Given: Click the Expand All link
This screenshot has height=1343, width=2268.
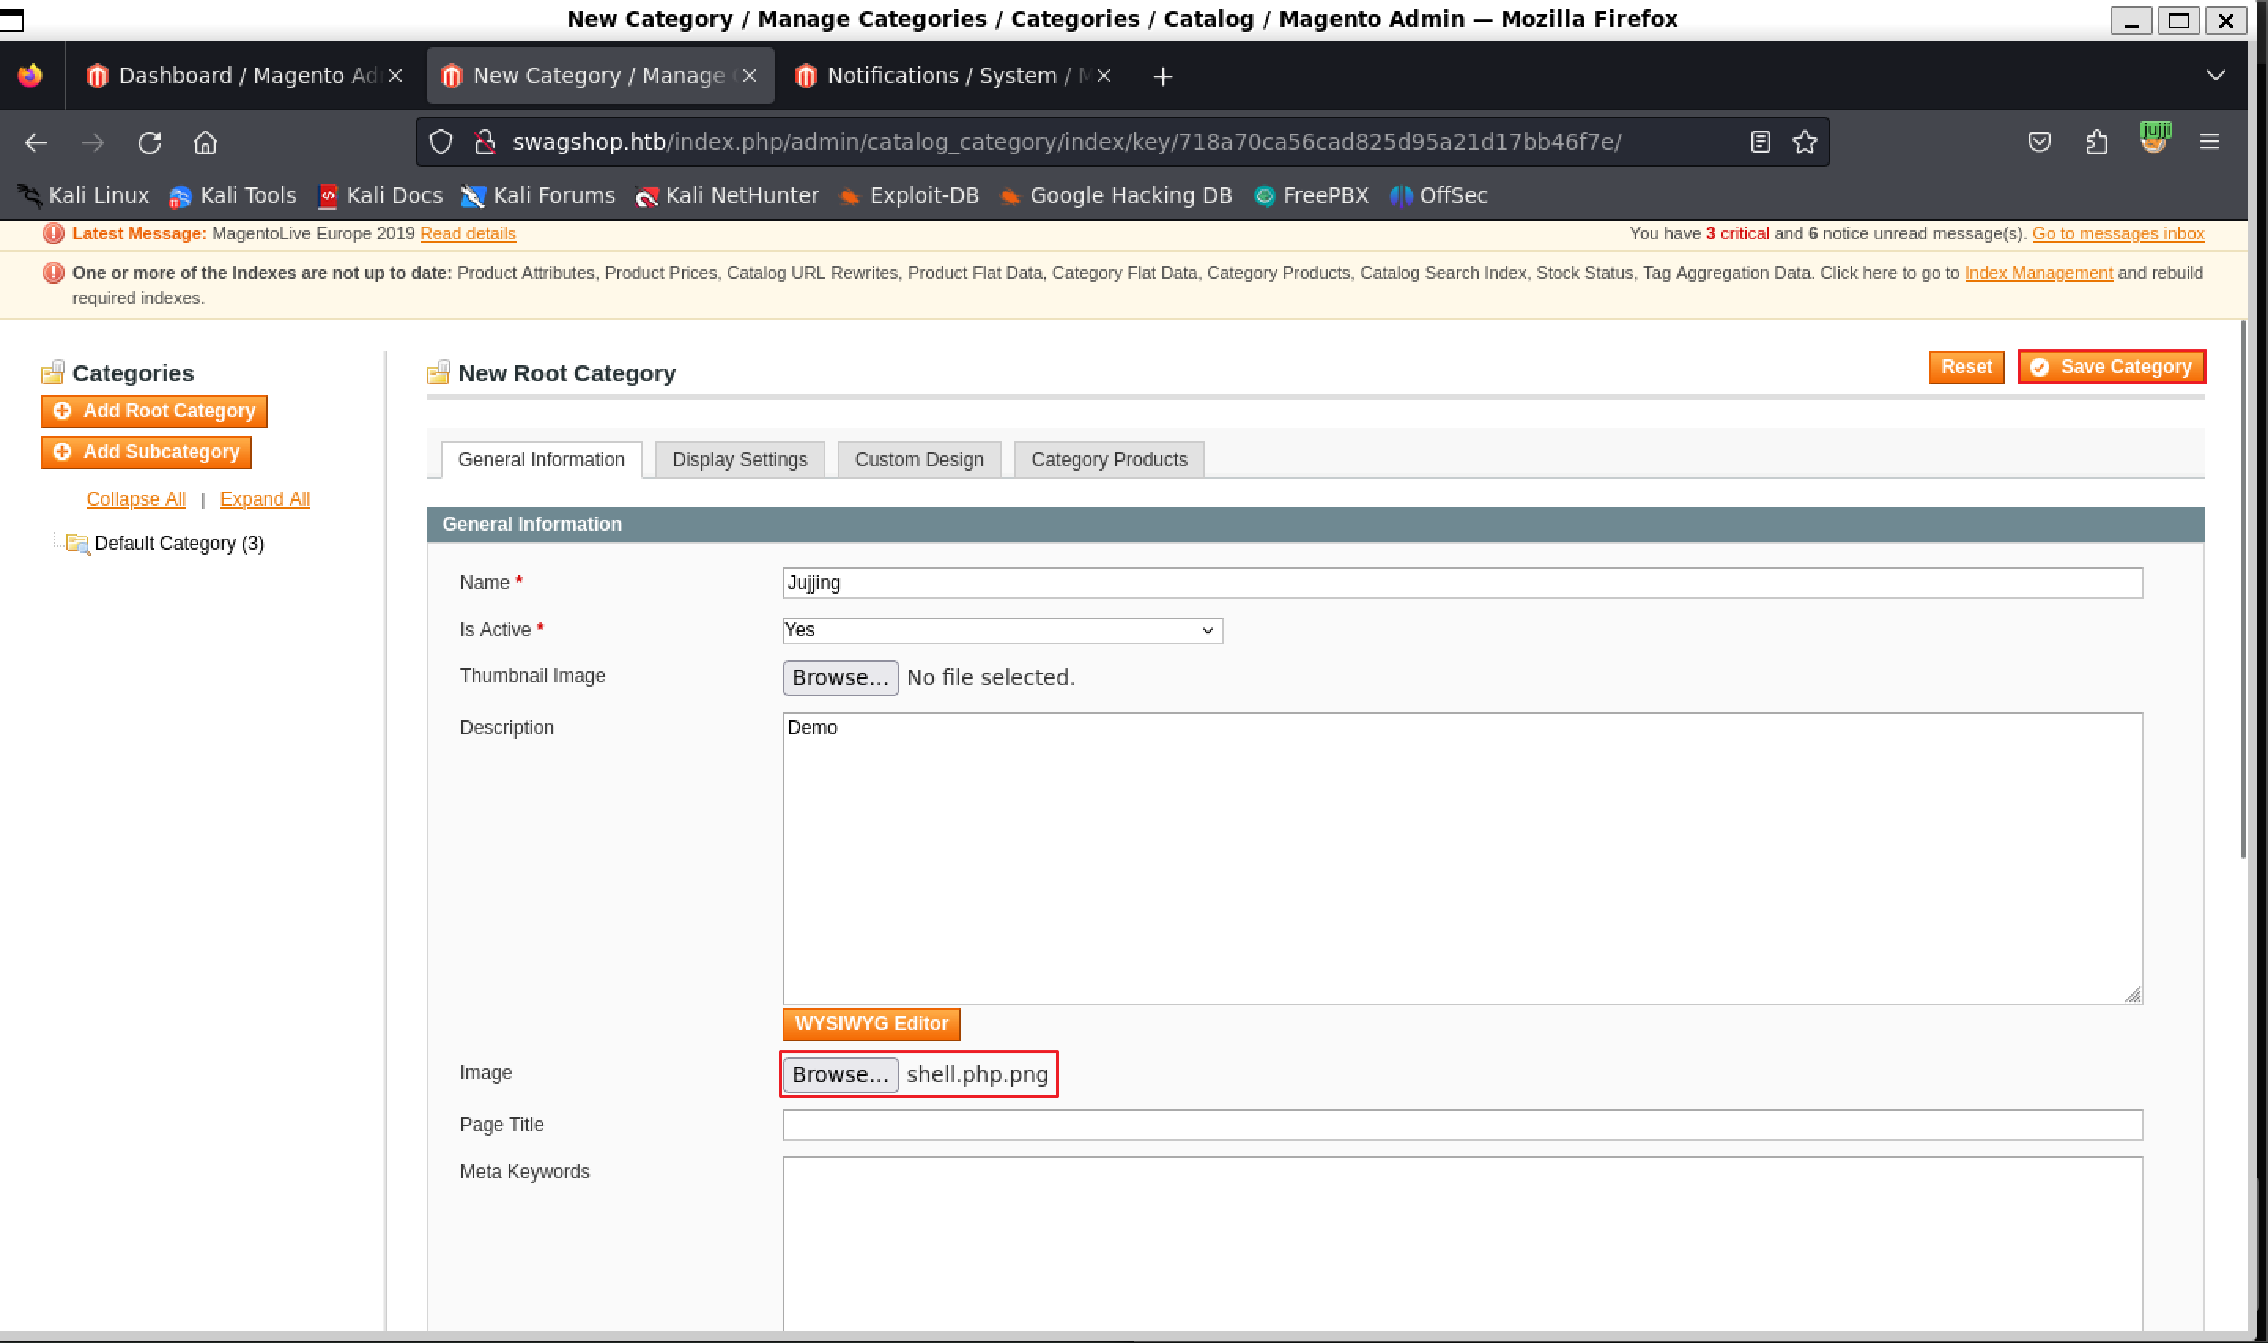Looking at the screenshot, I should pos(264,499).
